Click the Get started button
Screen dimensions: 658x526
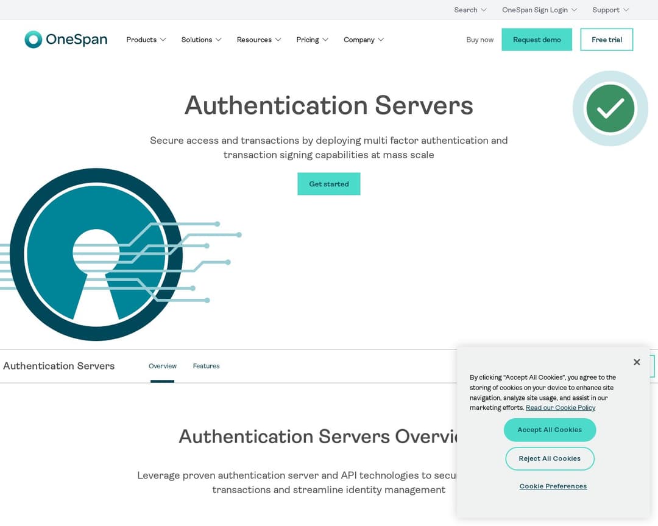coord(328,184)
